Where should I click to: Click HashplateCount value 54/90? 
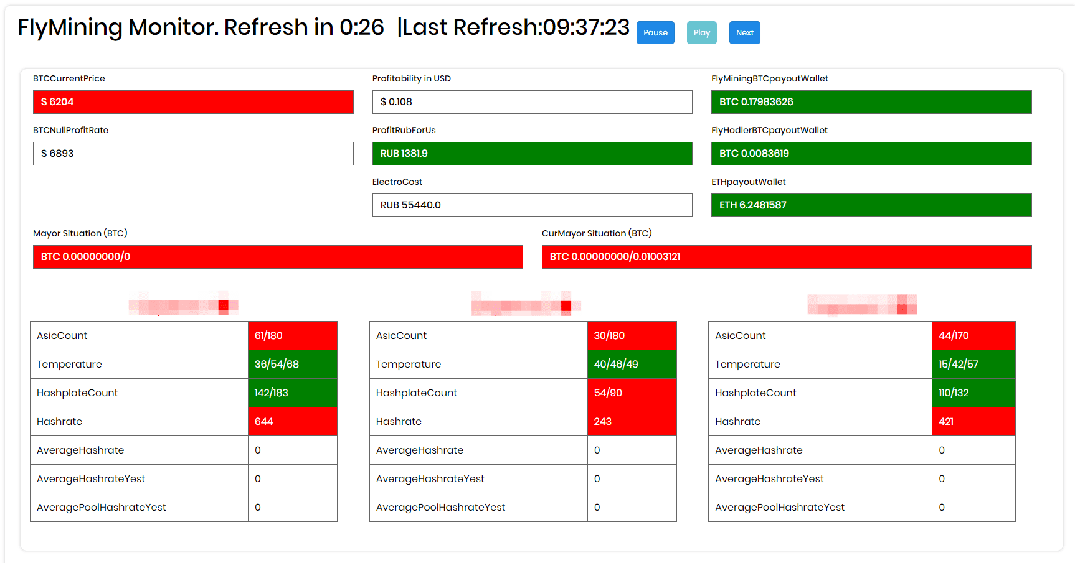[x=632, y=393]
